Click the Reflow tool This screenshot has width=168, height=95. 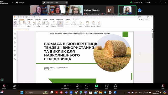(x=43, y=23)
